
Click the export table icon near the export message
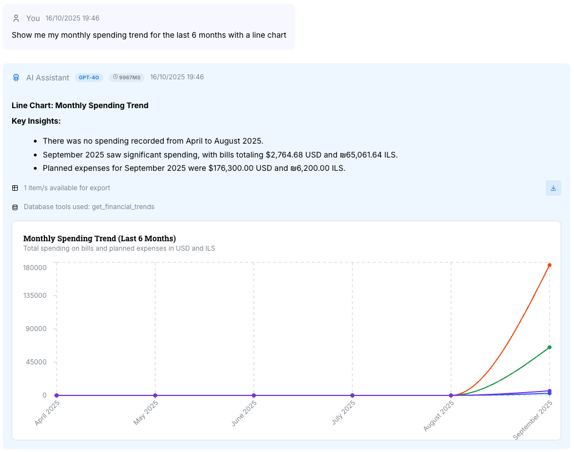(x=14, y=188)
